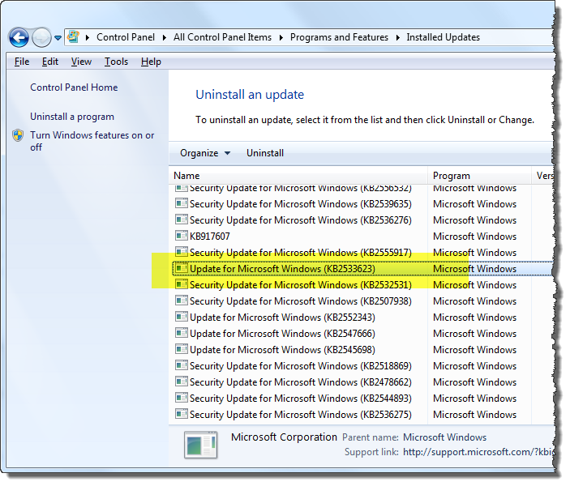Select Security Update KB2544893 row text
Screen dimensions: 570x486
pyautogui.click(x=301, y=399)
